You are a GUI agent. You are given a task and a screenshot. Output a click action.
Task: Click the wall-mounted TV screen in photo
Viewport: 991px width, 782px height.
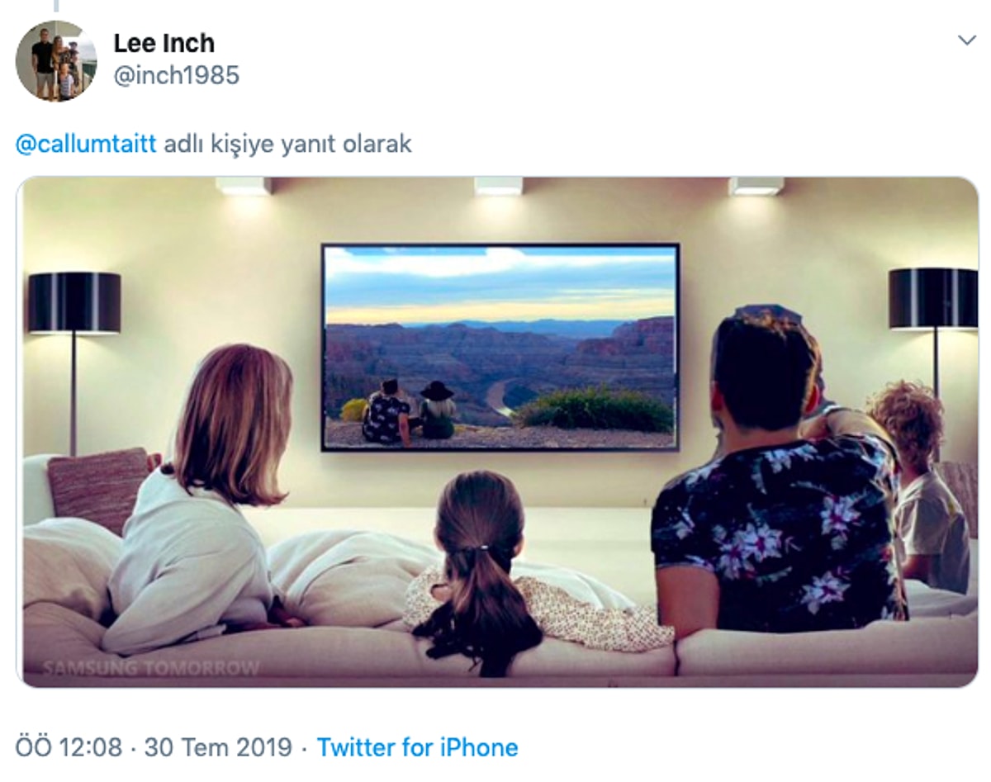coord(500,347)
